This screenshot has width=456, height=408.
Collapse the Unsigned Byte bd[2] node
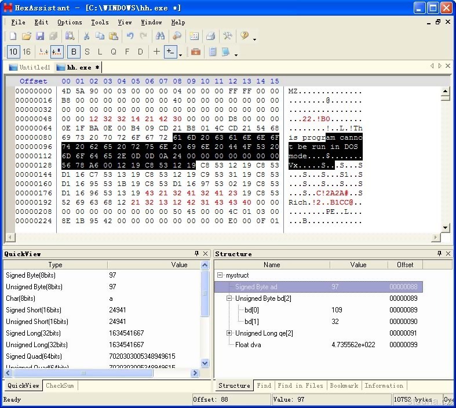(229, 298)
